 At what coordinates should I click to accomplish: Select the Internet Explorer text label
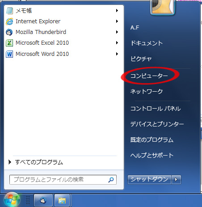(38, 21)
